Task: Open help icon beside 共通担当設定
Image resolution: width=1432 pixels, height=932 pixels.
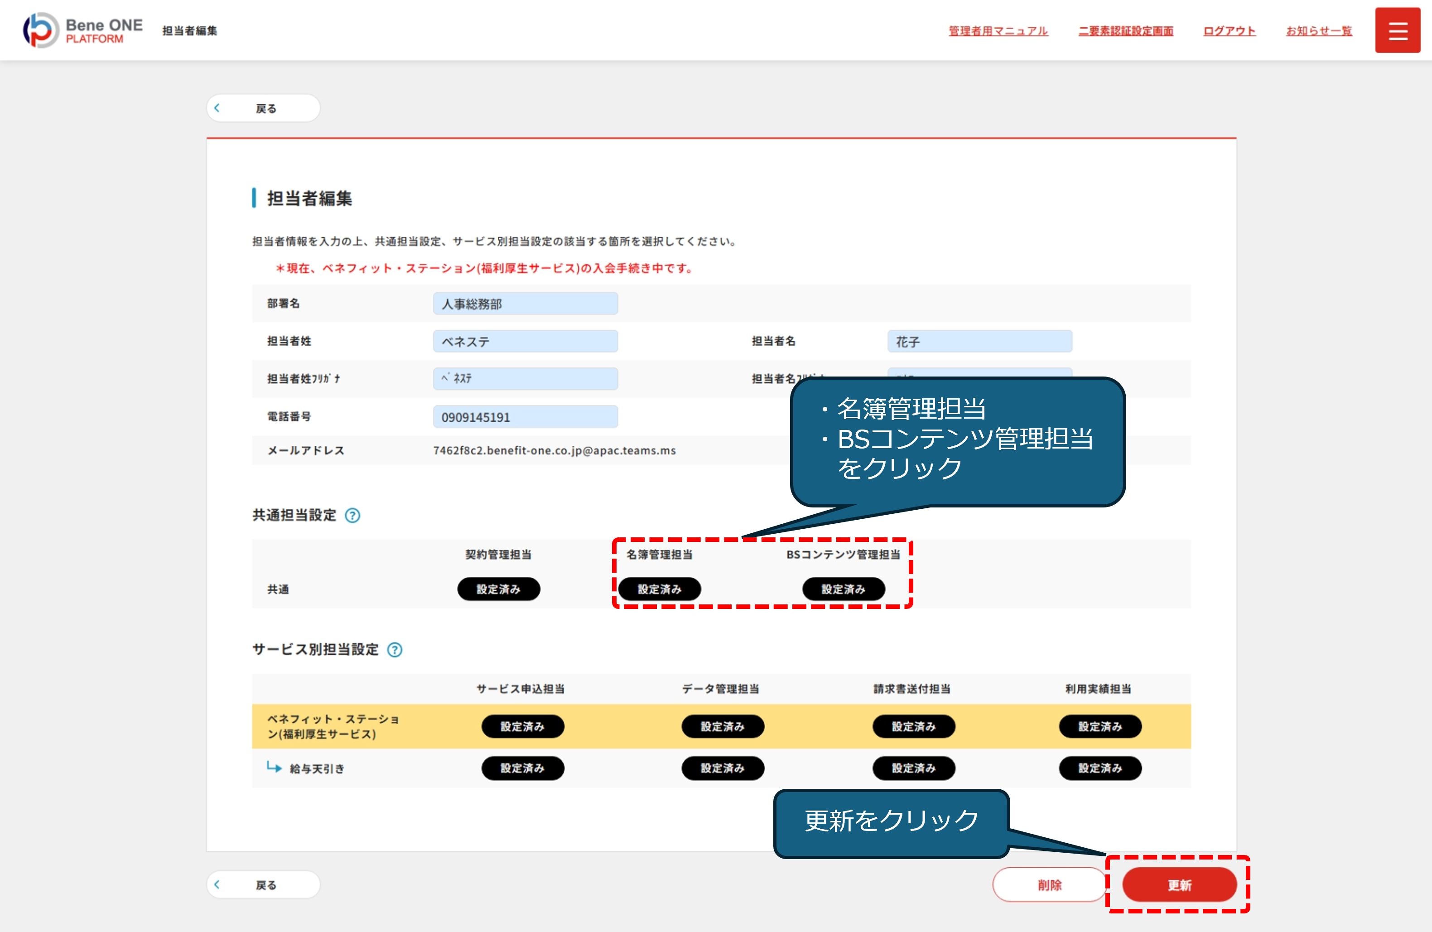Action: pos(352,516)
